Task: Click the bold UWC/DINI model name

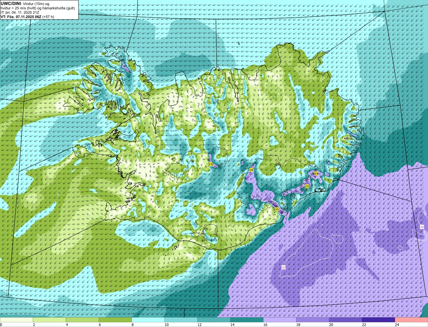Action: click(11, 3)
